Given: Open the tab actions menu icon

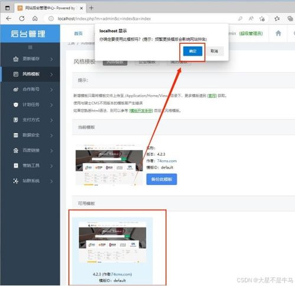Looking at the screenshot, I should point(8,8).
